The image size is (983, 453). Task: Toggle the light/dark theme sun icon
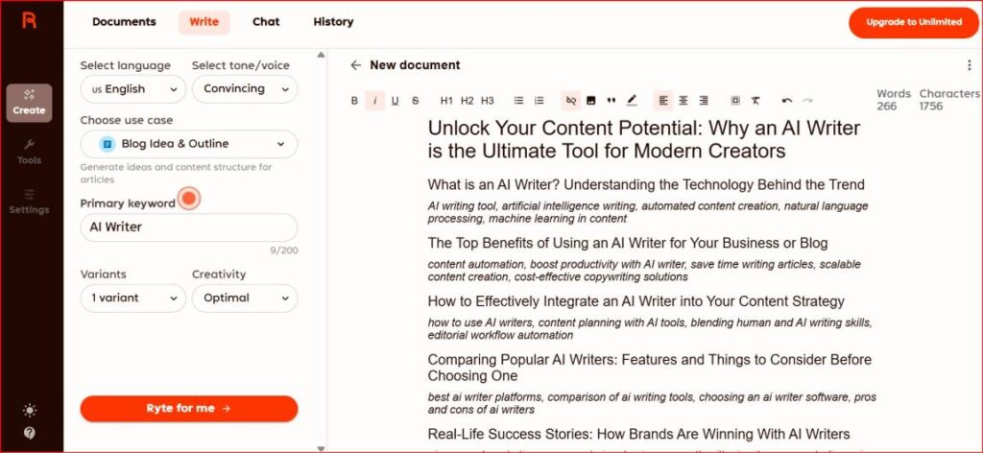point(29,411)
